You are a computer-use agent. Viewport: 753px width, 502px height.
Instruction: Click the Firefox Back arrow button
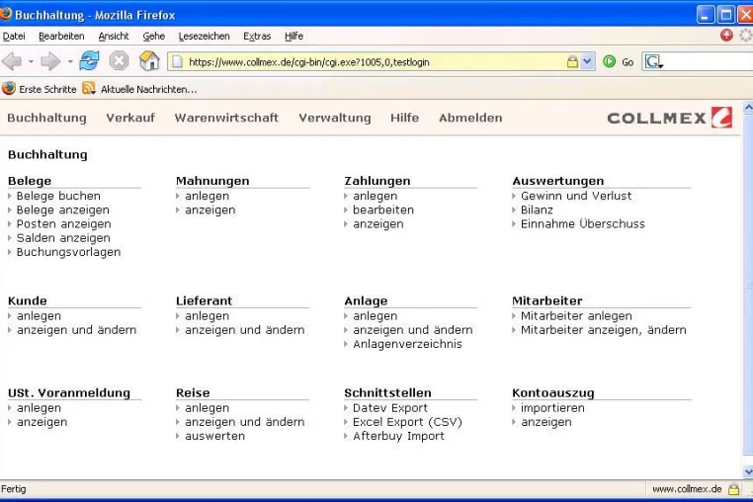pos(12,61)
